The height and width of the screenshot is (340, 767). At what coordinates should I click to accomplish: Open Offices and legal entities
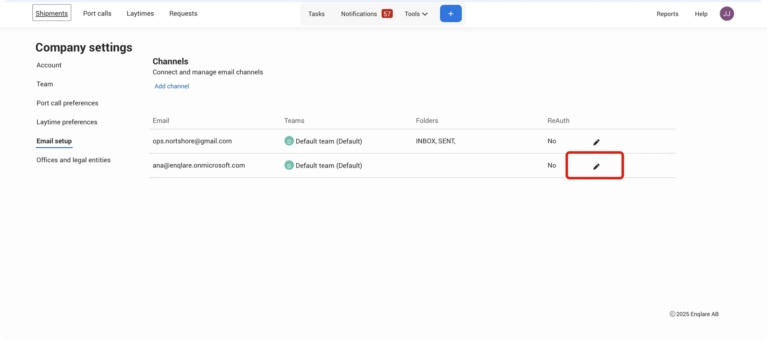coord(74,160)
